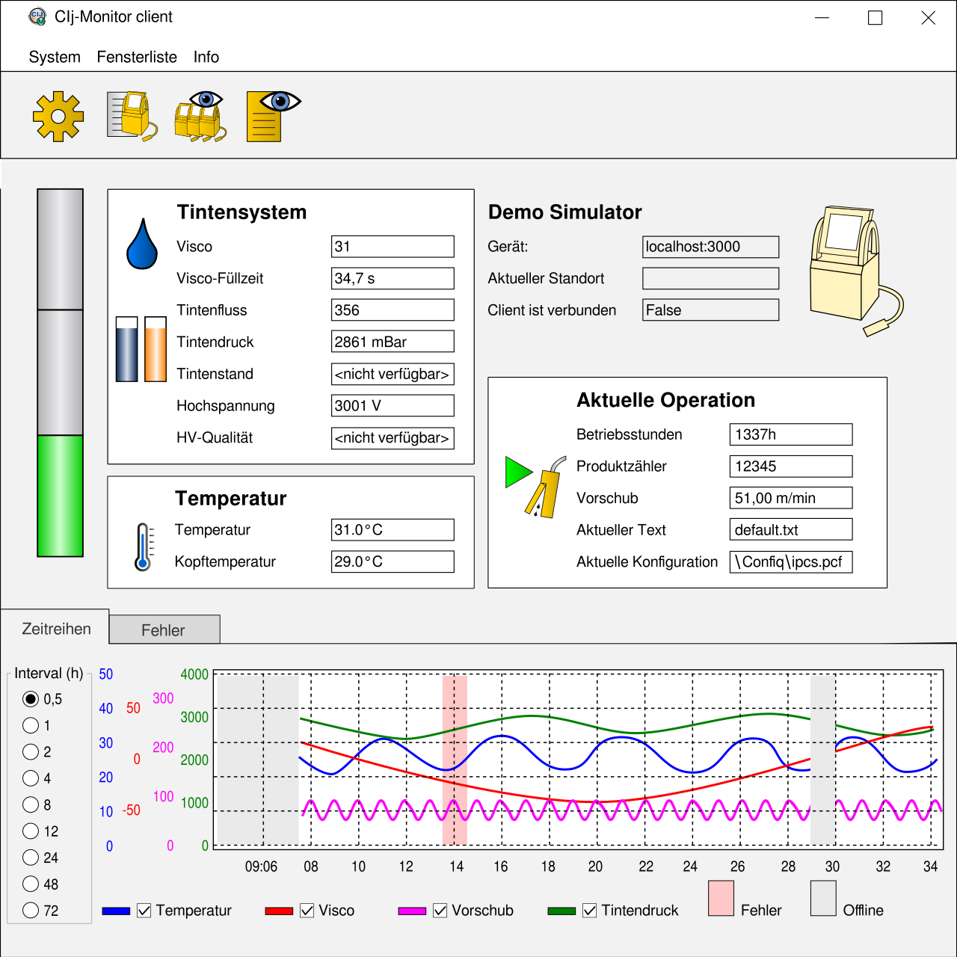Click the Aktuelle Operation heading
957x957 pixels.
click(665, 400)
